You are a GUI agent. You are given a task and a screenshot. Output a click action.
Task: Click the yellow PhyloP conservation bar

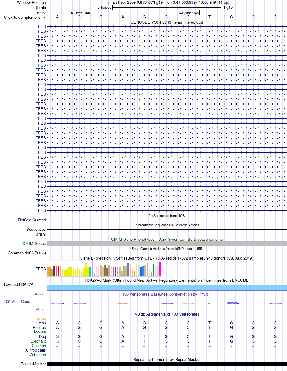point(188,303)
